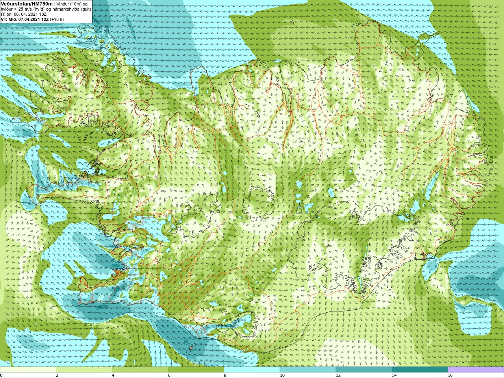
Task: Click the lavender above-16 m/s legend swatch
Action: [x=476, y=370]
